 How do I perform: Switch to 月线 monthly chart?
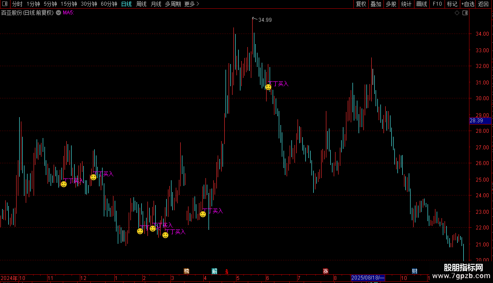point(156,4)
